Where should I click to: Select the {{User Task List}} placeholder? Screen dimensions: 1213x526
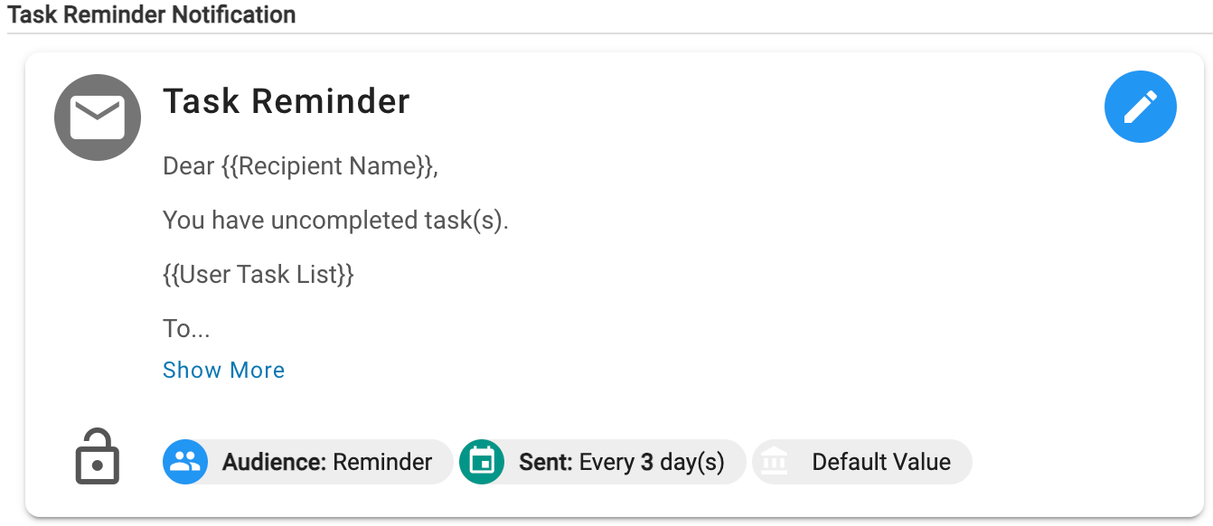(x=258, y=274)
